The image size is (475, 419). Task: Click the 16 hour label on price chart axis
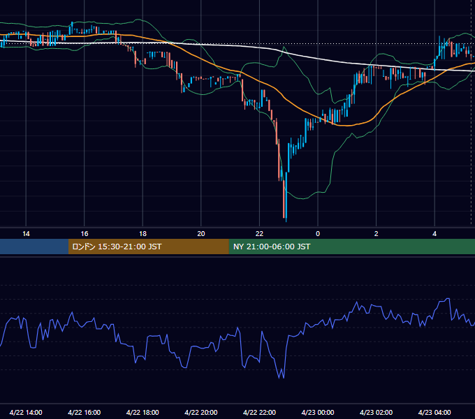point(85,234)
